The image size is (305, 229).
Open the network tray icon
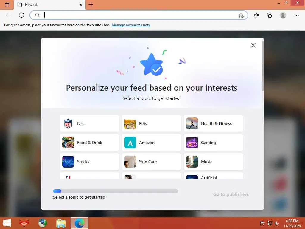[270, 223]
